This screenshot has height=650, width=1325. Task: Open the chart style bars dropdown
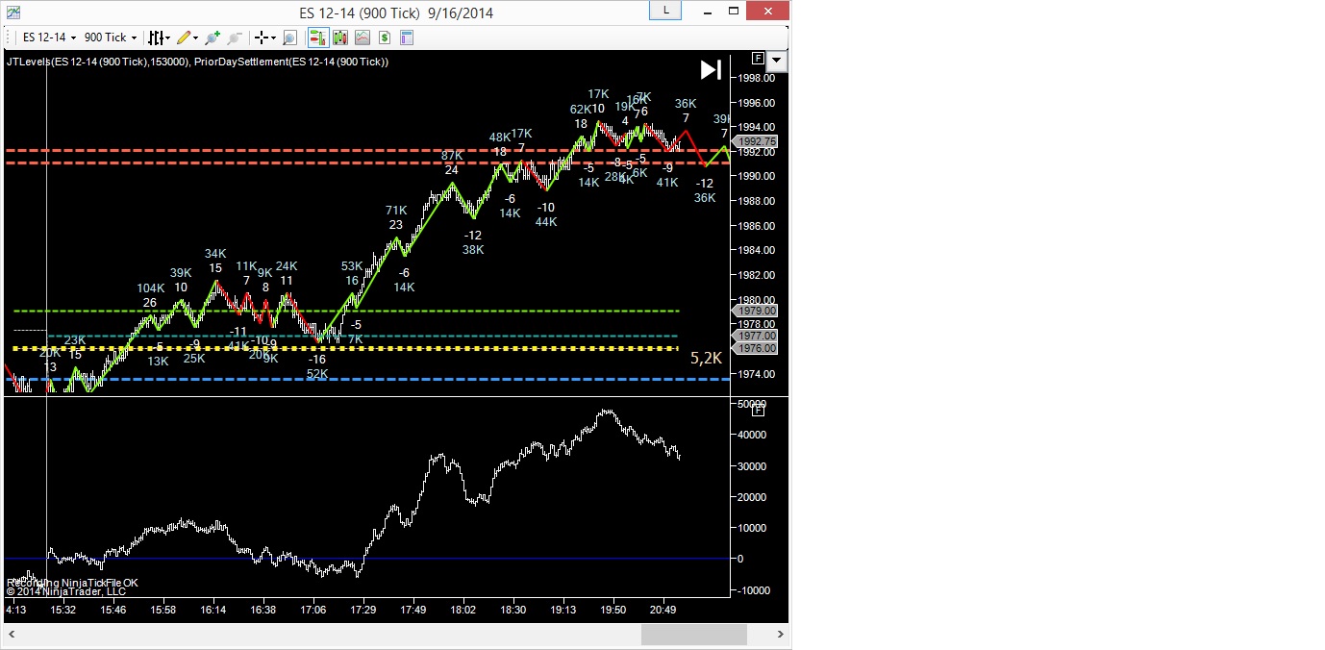click(x=159, y=37)
